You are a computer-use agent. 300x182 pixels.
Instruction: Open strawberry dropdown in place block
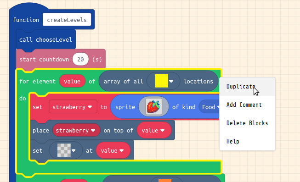point(76,131)
